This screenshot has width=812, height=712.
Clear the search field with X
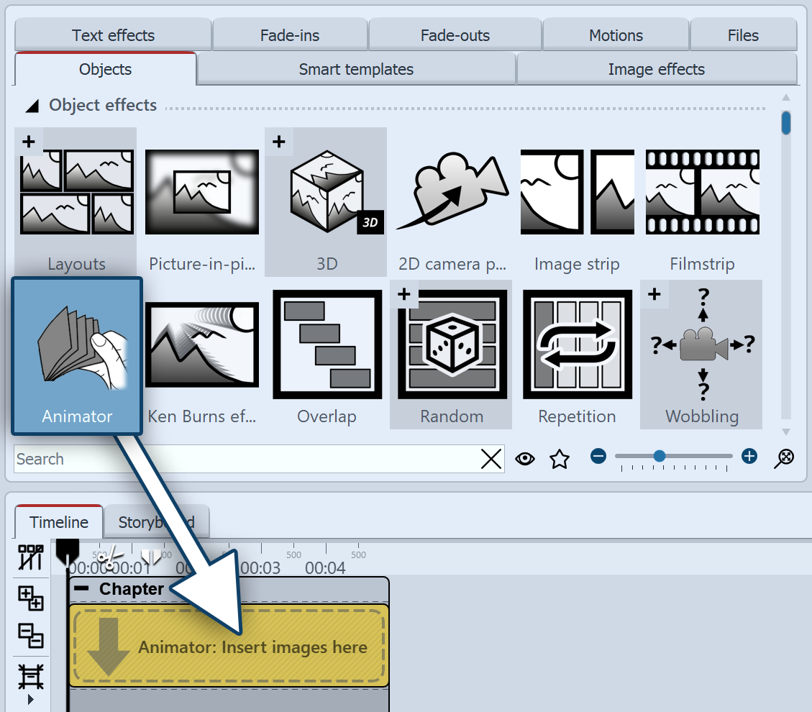491,459
